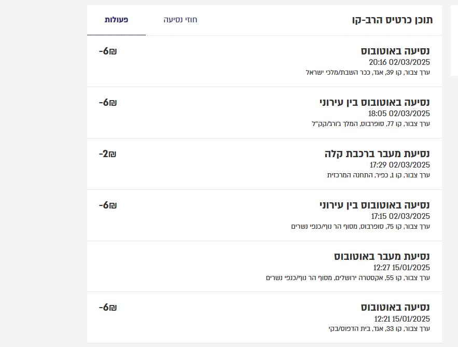
Task: Click the line 33 בית הדפוס details text
Action: click(379, 328)
